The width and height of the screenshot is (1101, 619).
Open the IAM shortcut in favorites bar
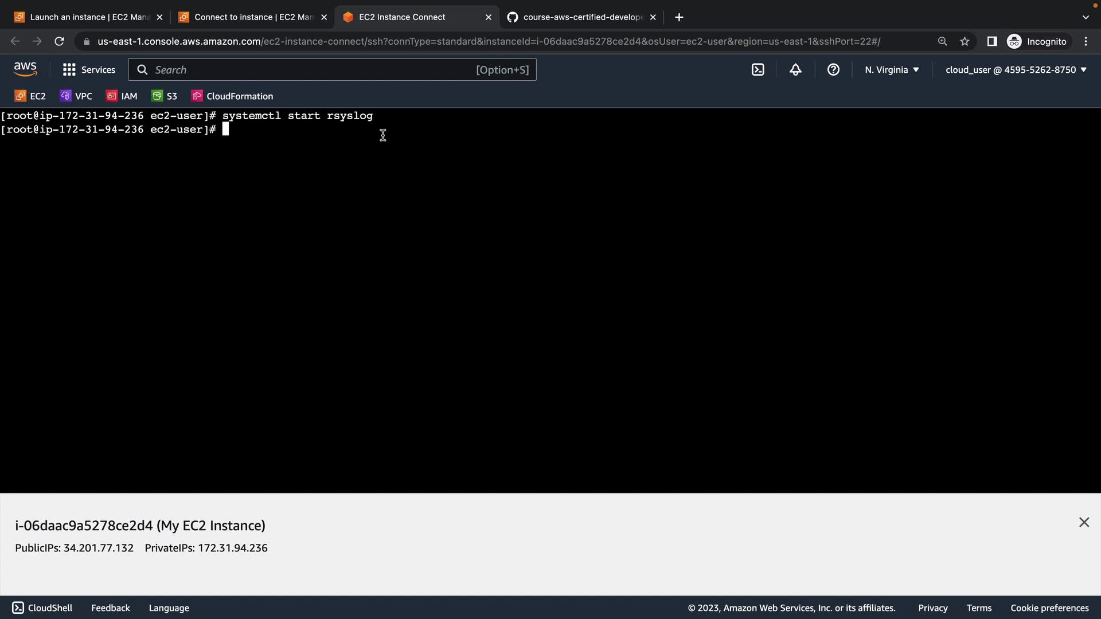[x=122, y=96]
